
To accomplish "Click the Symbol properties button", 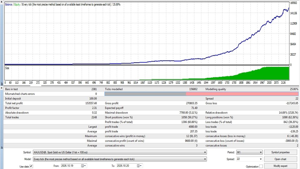I will pos(280,152).
